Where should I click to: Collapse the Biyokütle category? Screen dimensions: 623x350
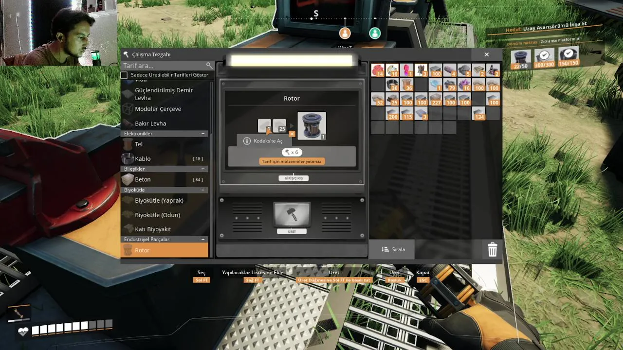tap(203, 190)
